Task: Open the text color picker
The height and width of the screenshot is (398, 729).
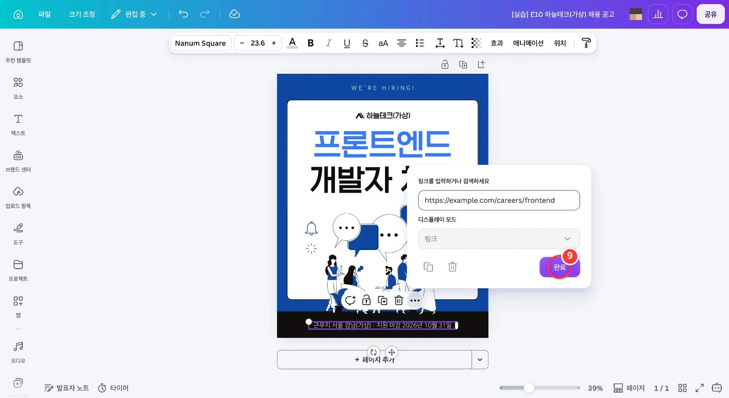Action: (293, 43)
